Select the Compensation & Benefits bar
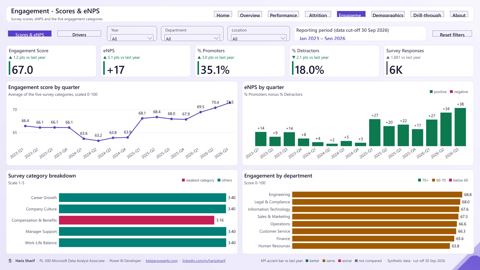The width and height of the screenshot is (480, 270). point(136,220)
